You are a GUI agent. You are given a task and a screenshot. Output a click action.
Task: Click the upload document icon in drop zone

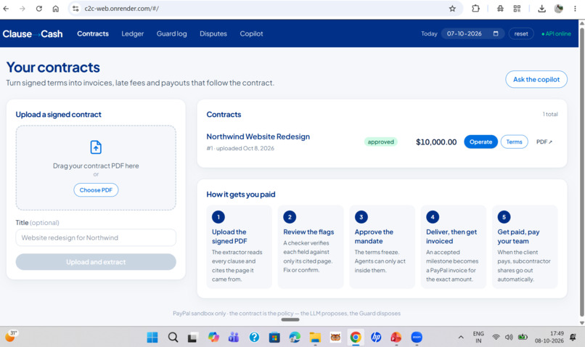click(96, 147)
